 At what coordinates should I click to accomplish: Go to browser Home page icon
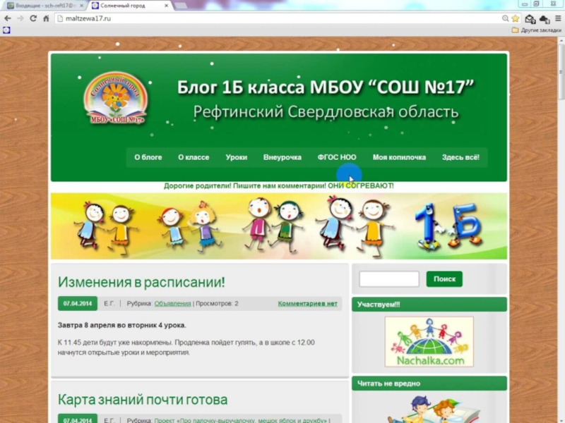pyautogui.click(x=46, y=18)
